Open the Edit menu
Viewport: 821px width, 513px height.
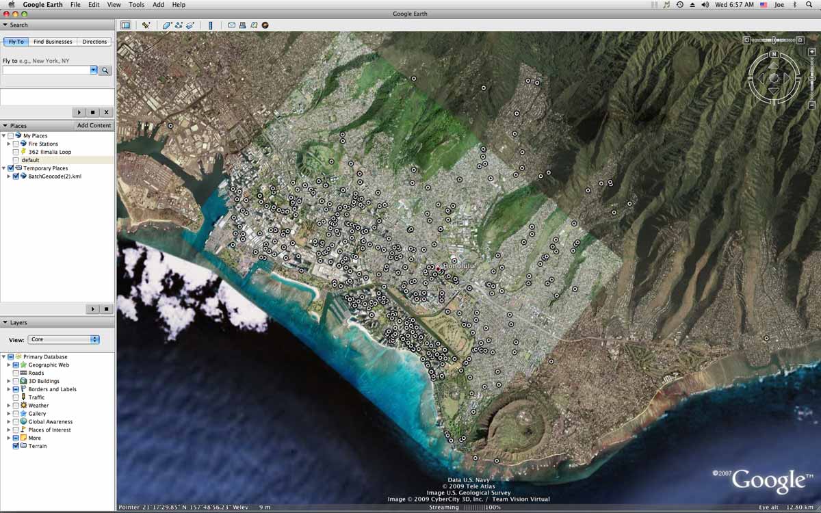coord(94,4)
